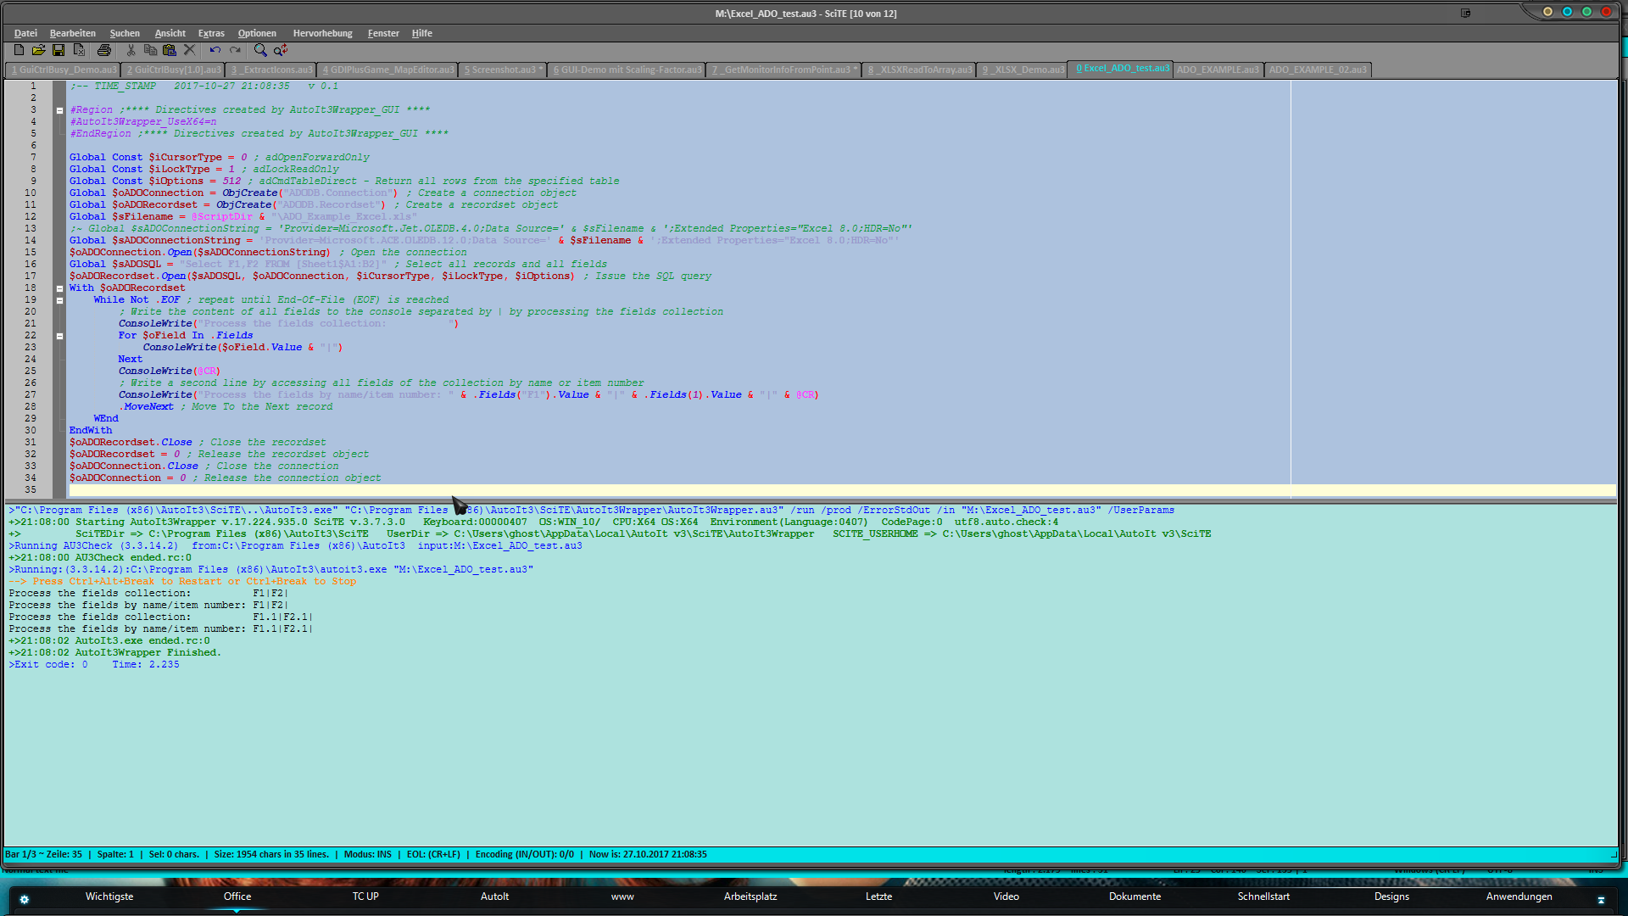Click the Paste clipboard icon
This screenshot has width=1628, height=916.
(x=170, y=51)
